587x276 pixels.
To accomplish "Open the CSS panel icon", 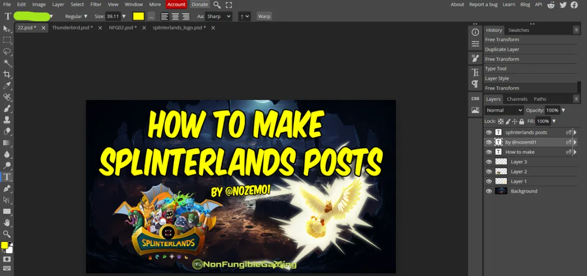I will pos(475,98).
